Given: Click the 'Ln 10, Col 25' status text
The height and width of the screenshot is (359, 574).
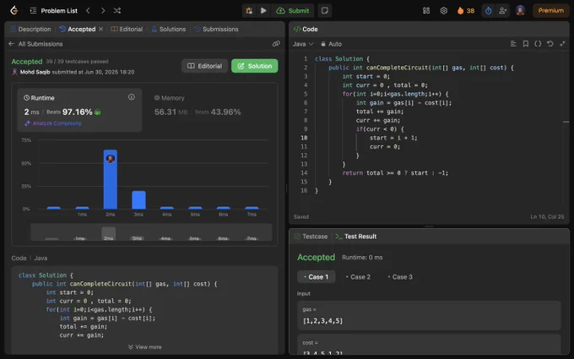Looking at the screenshot, I should [547, 217].
